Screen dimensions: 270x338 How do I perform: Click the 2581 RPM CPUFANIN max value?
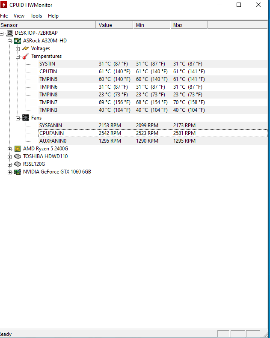tap(184, 133)
